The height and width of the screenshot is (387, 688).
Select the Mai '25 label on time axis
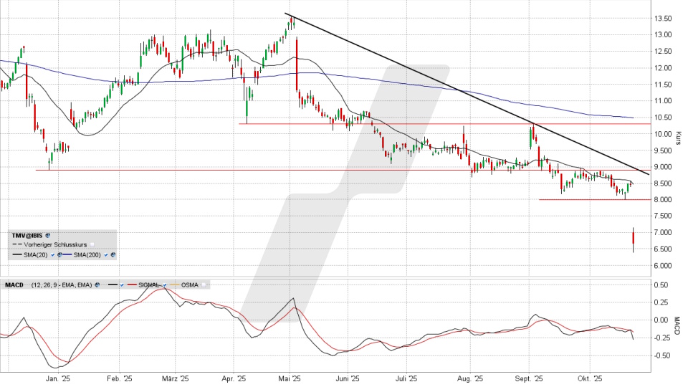click(x=290, y=378)
